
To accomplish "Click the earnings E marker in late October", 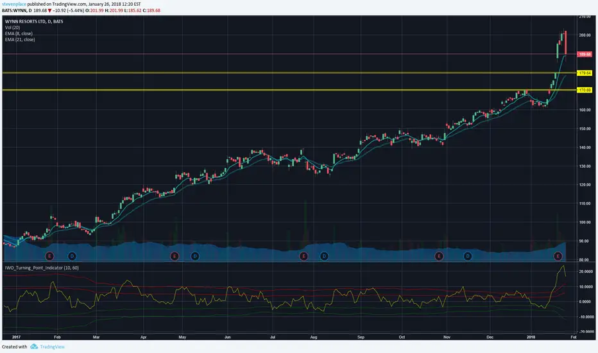I will (439, 256).
